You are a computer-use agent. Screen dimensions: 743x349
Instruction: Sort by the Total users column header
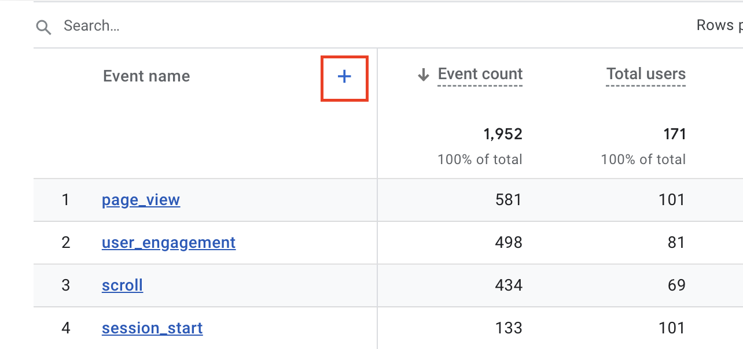(646, 74)
